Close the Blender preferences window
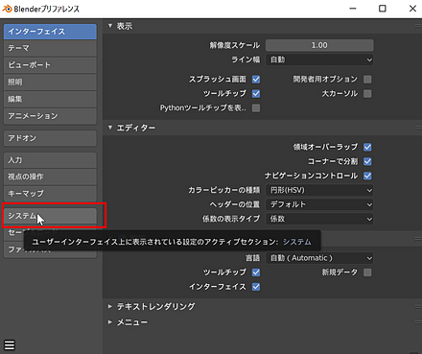 [412, 9]
